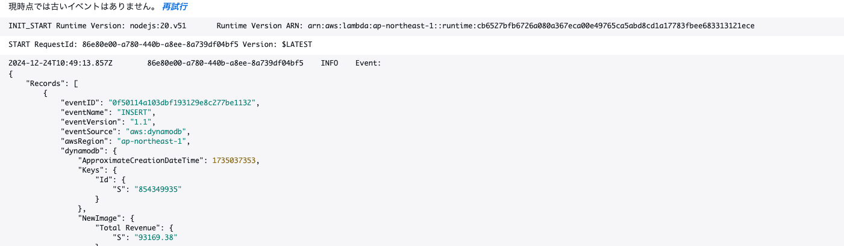Click the "dynamodb" object key
The width and height of the screenshot is (844, 246).
tap(83, 151)
